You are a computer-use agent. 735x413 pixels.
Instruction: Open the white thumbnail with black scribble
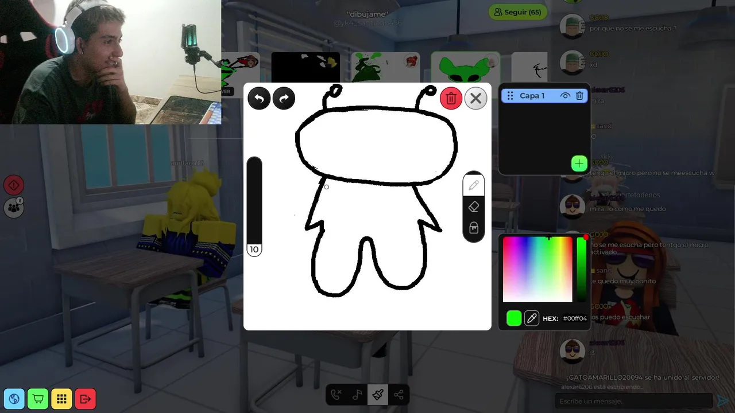[529, 68]
